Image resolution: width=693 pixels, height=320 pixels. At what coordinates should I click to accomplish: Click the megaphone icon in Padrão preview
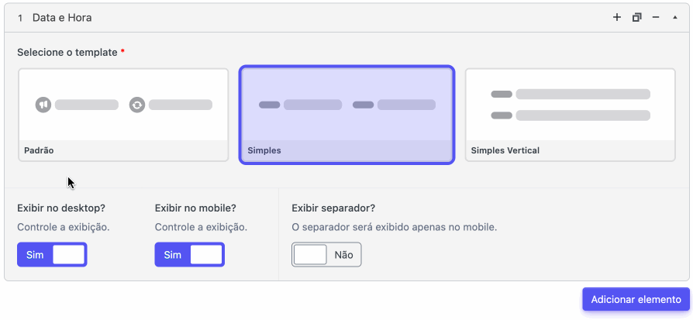tap(43, 105)
